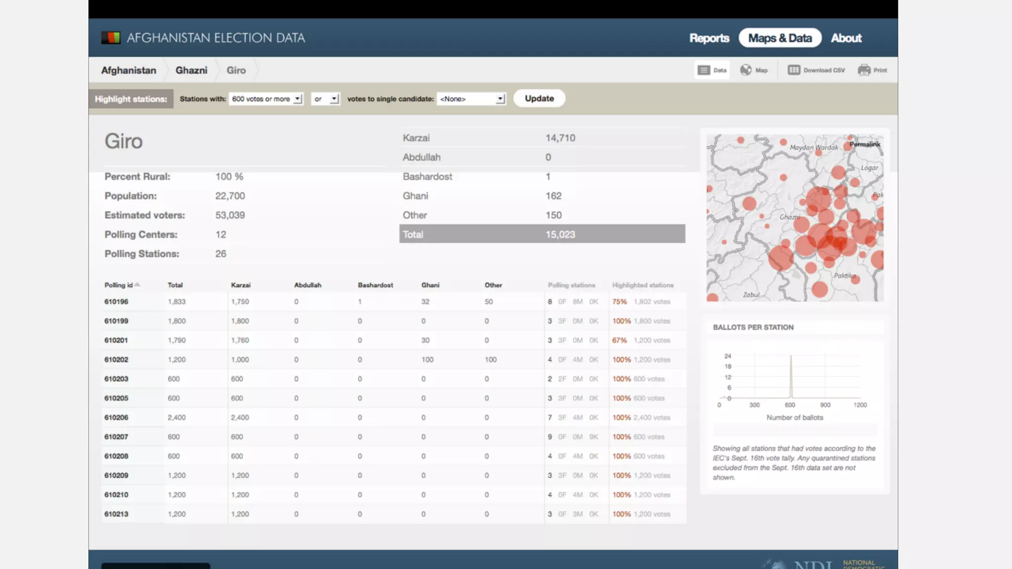The width and height of the screenshot is (1012, 569).
Task: Go to Ghazni breadcrumb link
Action: coord(191,70)
